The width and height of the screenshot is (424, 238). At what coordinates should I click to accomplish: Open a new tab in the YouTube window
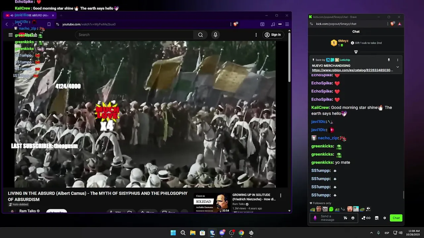[x=61, y=15]
